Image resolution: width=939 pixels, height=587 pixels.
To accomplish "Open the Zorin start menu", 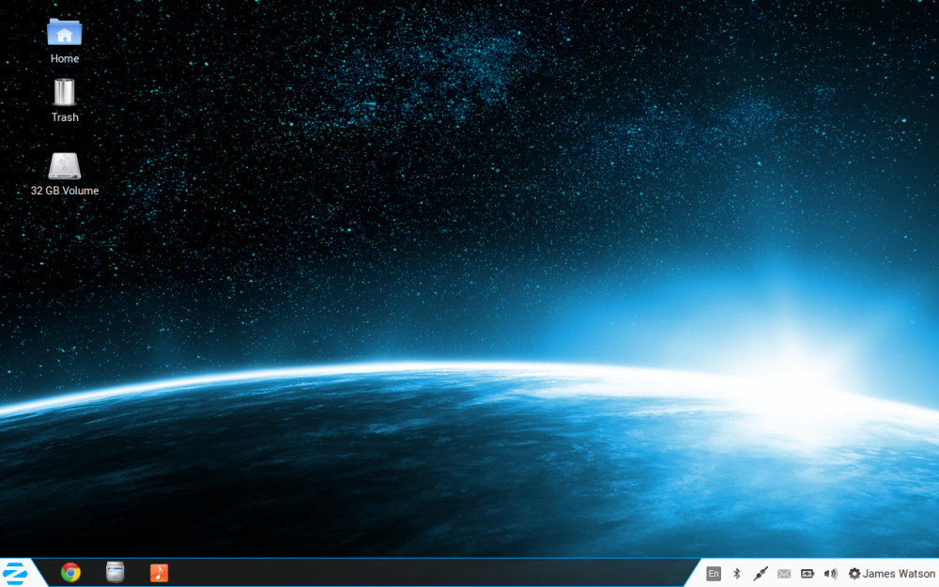I will tap(15, 573).
